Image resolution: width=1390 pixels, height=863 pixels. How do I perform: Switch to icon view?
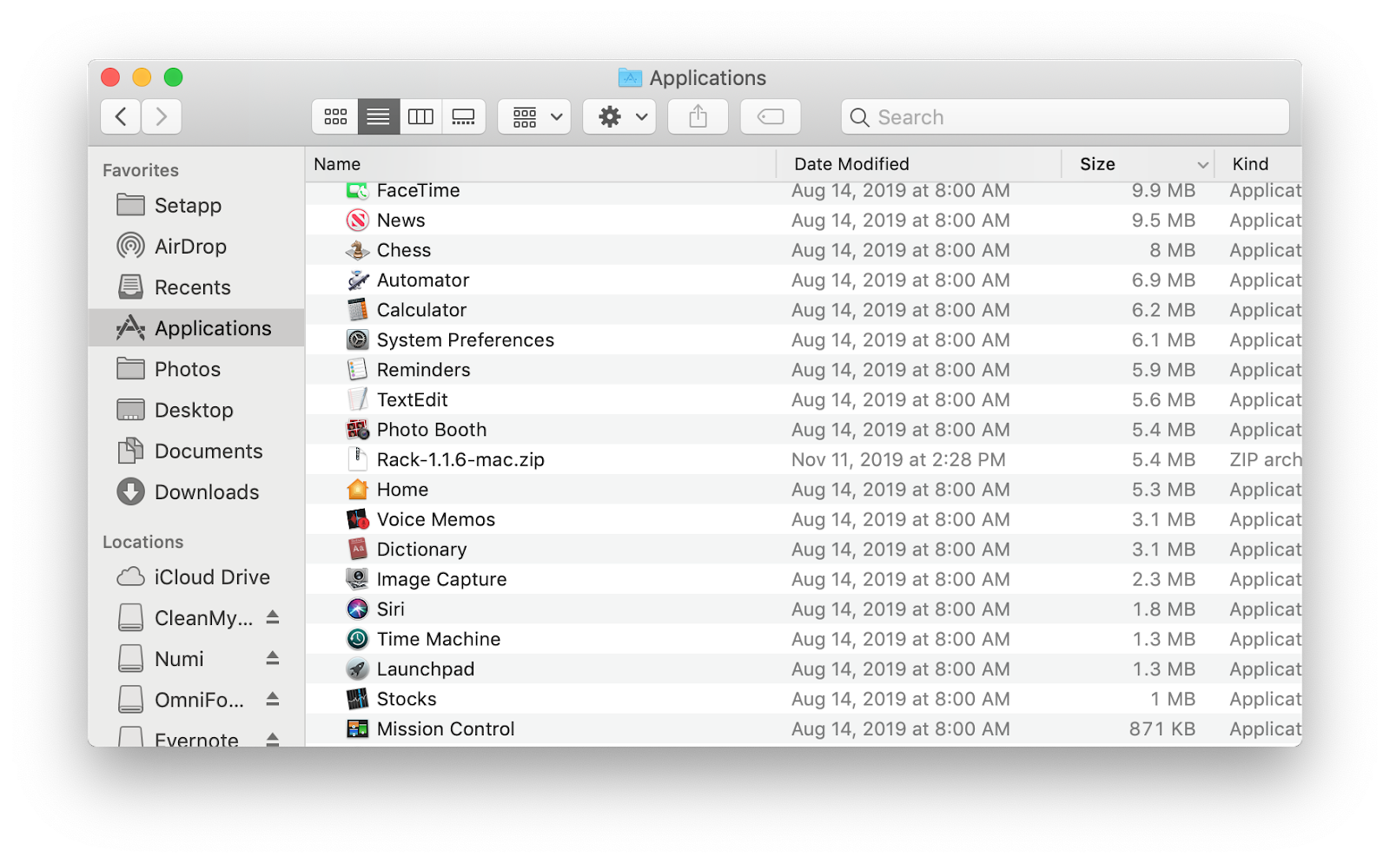(x=335, y=116)
